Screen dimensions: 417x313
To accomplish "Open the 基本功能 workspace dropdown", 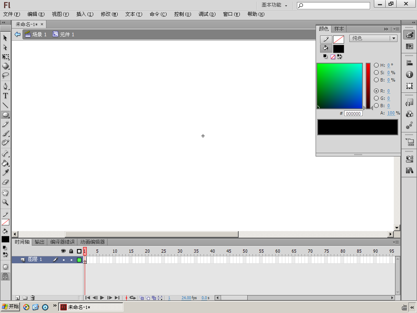I will [274, 5].
